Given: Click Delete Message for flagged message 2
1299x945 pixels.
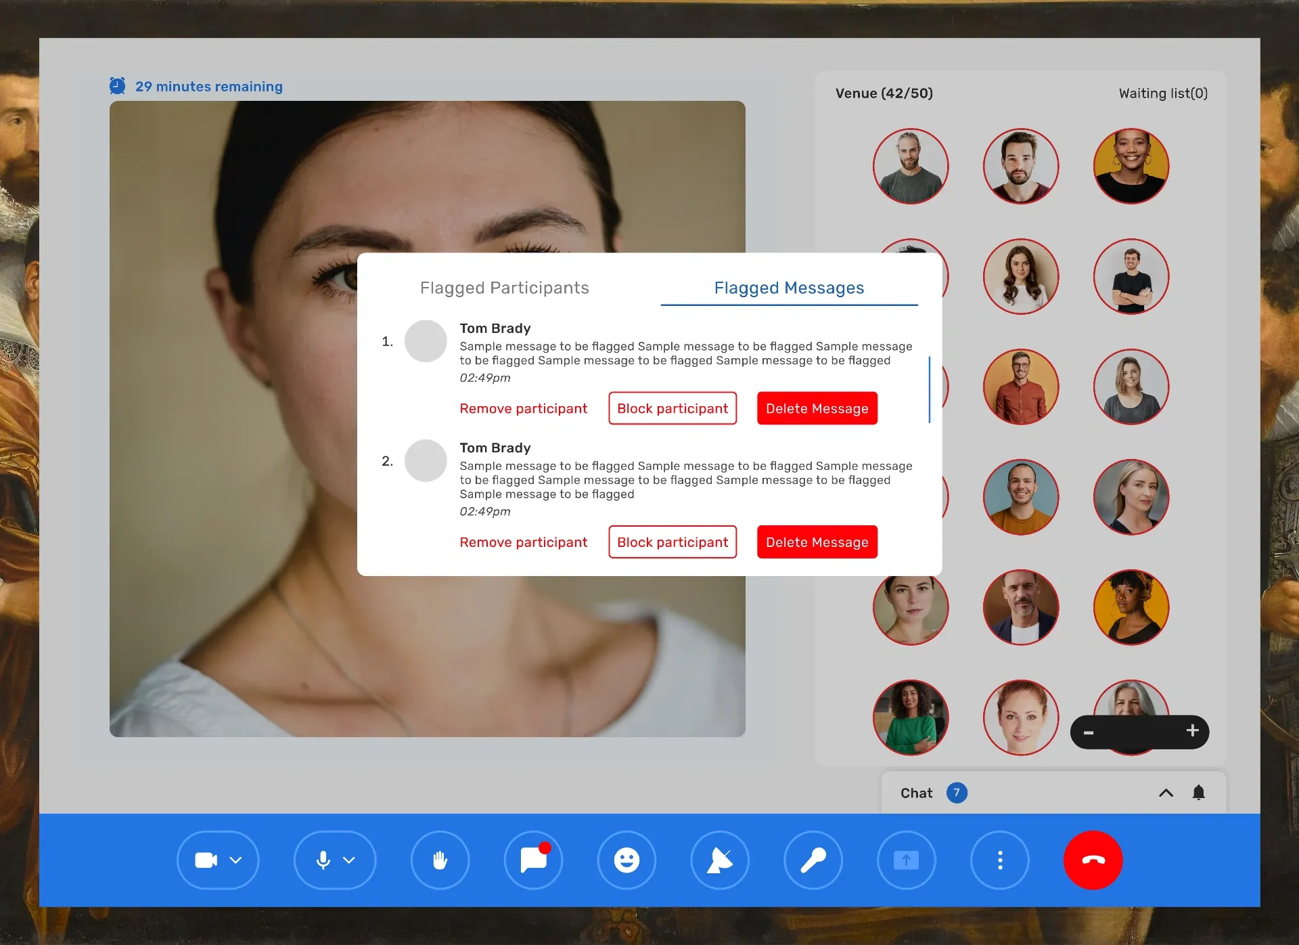Looking at the screenshot, I should (817, 542).
